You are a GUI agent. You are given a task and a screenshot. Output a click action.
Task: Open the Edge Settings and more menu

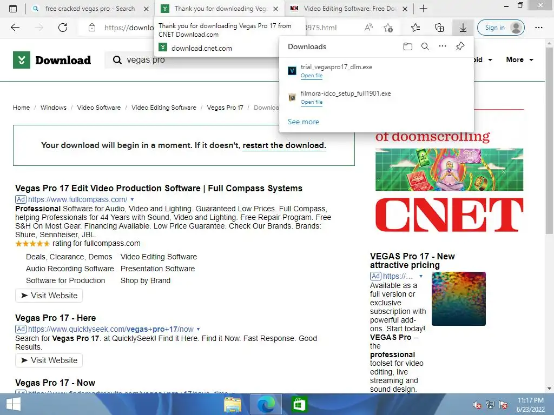click(538, 28)
